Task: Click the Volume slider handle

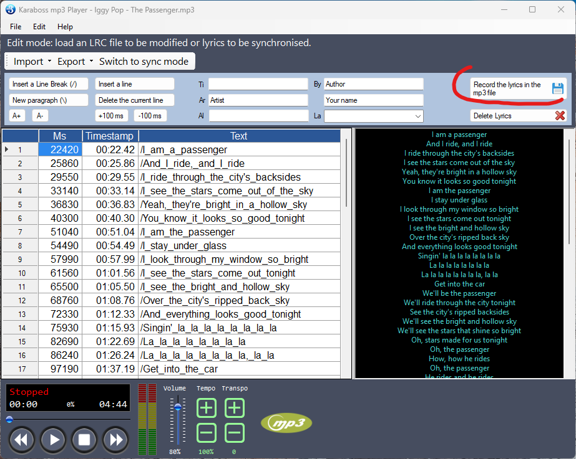Action: click(178, 407)
